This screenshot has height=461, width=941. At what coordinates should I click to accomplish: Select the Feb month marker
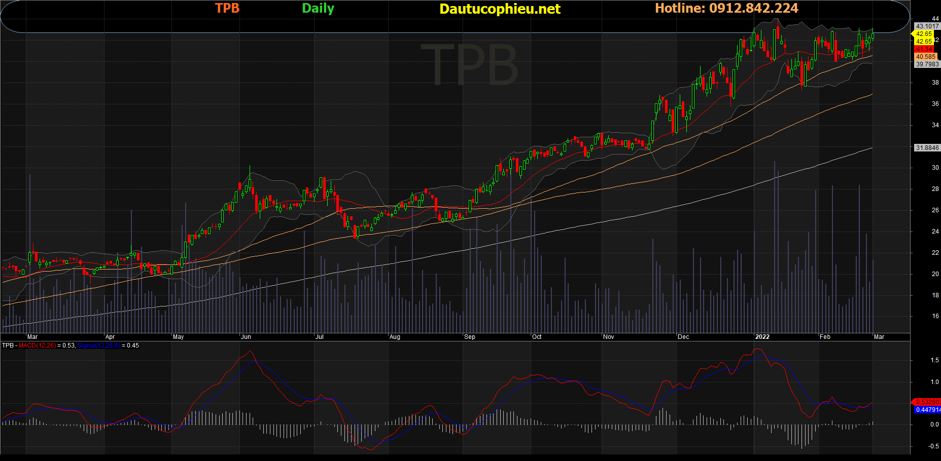[x=825, y=337]
